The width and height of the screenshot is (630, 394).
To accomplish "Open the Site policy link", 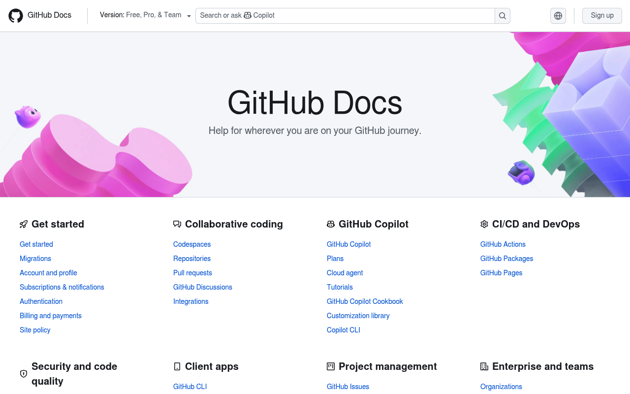I will point(35,330).
